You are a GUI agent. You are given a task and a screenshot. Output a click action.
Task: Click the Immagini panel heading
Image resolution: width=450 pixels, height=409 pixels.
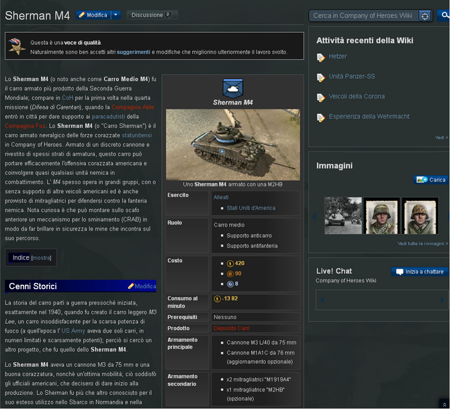tap(334, 166)
